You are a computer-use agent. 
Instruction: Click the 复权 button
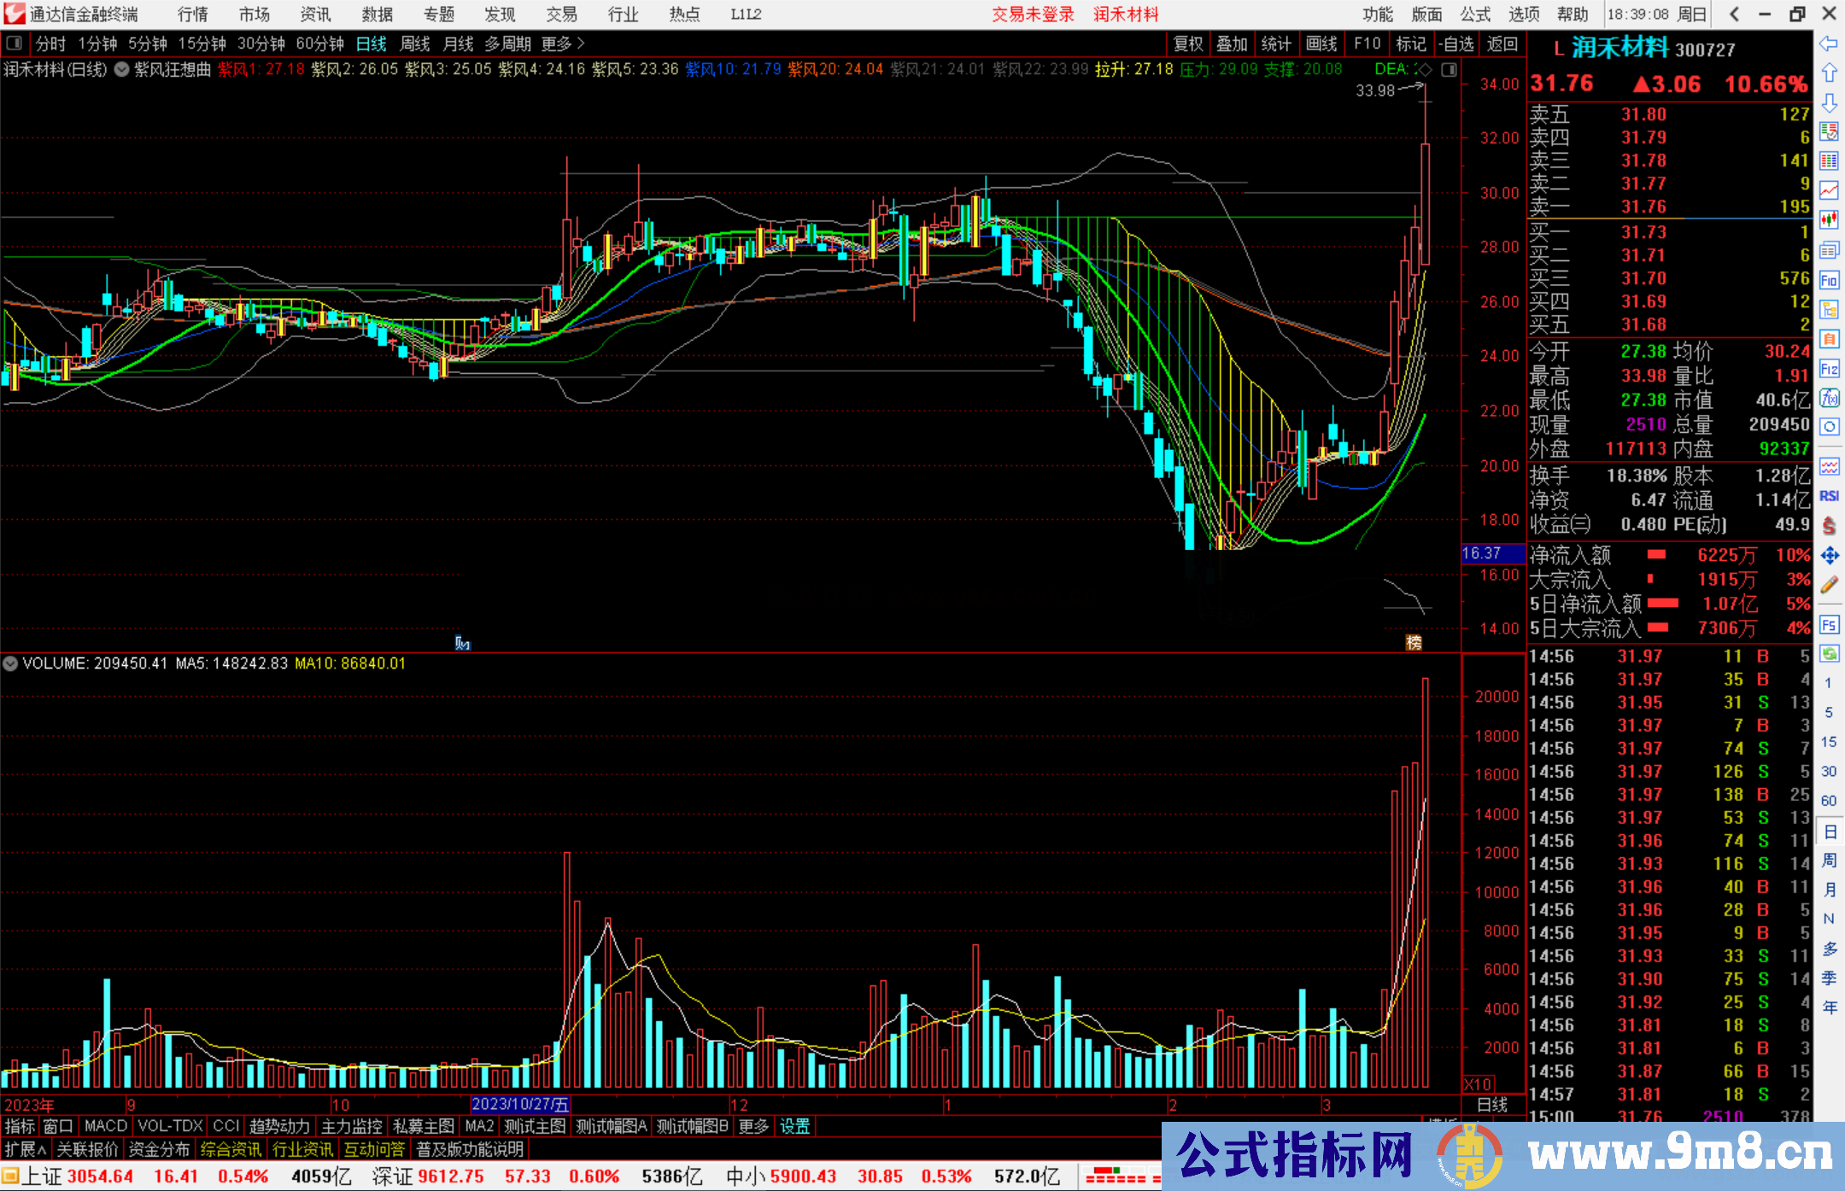[x=1187, y=43]
